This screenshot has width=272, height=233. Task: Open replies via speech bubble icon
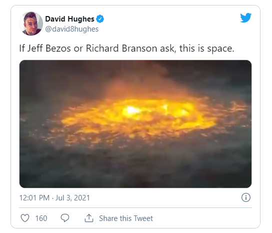pos(65,218)
